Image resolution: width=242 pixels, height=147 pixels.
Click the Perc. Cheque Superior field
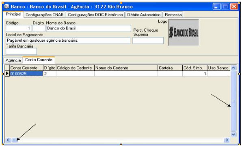(148, 40)
